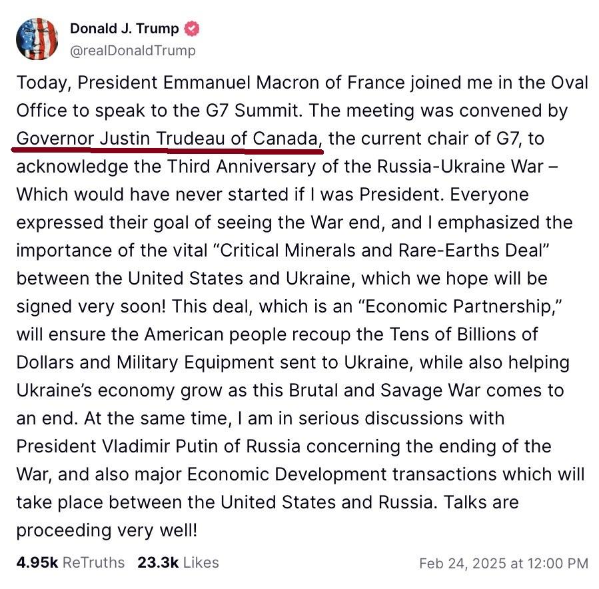Click the underlined Governor Justin Trudeau phrase
This screenshot has width=599, height=589.
pyautogui.click(x=167, y=139)
